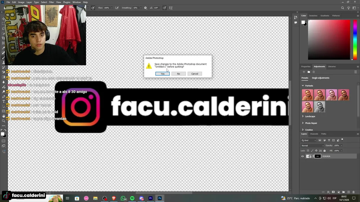Switch to the Properties tab
The height and width of the screenshot is (202, 360).
pyautogui.click(x=306, y=66)
